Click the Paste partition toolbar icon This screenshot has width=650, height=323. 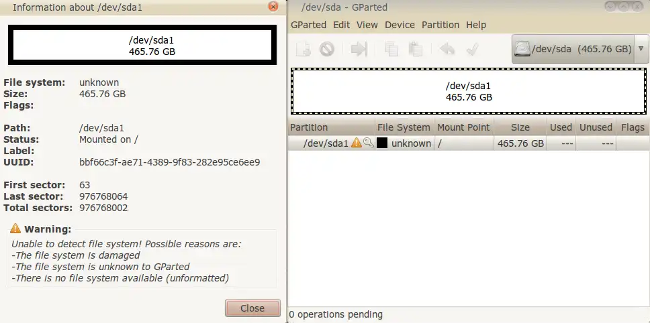tap(415, 50)
